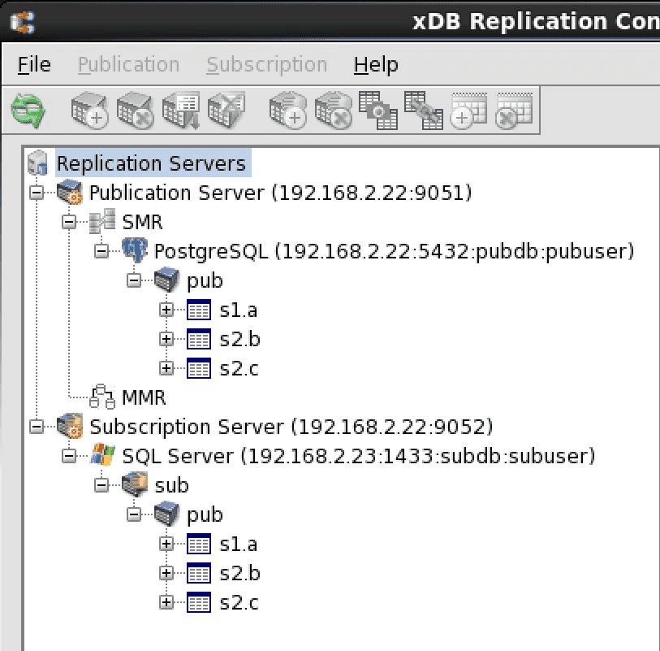Select pub node under sub subscription
Viewport: 660px width, 651px height.
pos(204,514)
